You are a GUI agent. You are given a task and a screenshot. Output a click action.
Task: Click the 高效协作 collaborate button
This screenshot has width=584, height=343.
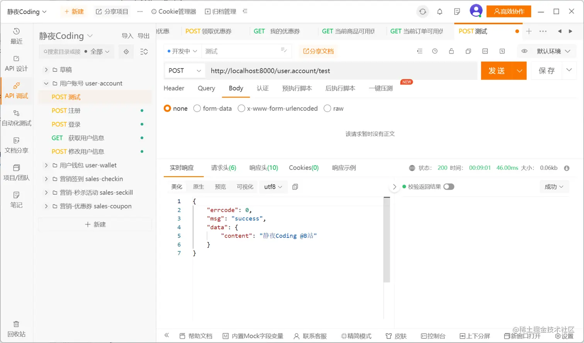click(509, 12)
